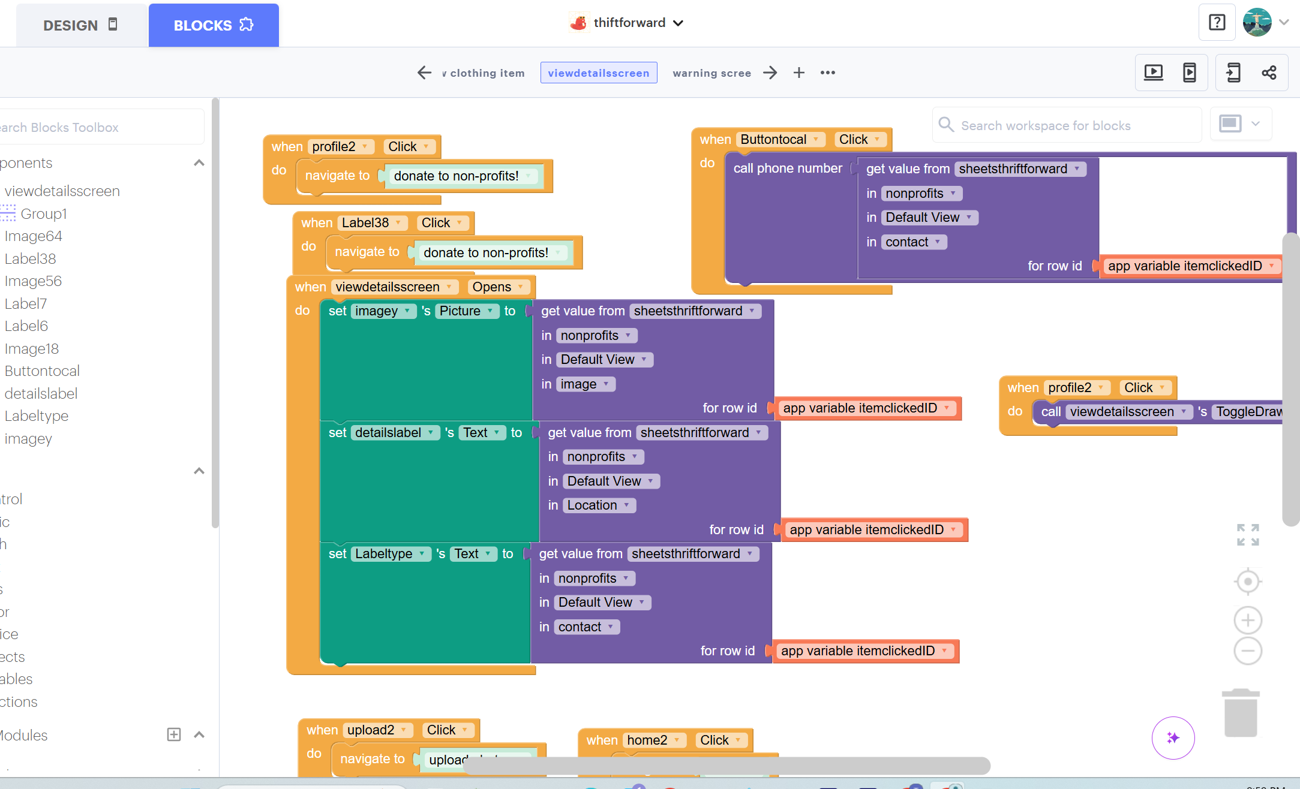1300x789 pixels.
Task: Click the purple AI sparkle button
Action: tap(1173, 737)
